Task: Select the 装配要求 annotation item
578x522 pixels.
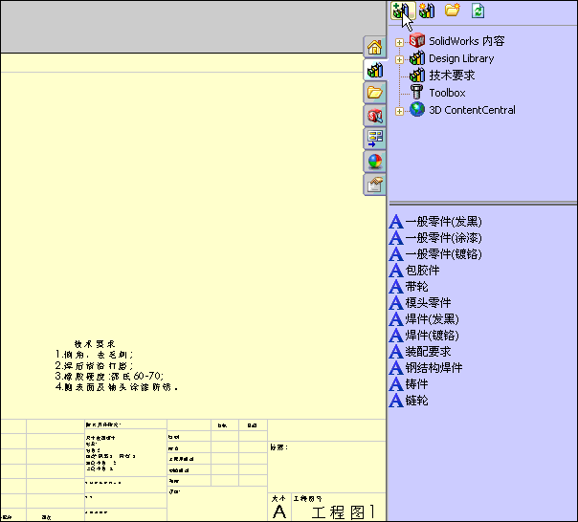Action: [x=420, y=352]
